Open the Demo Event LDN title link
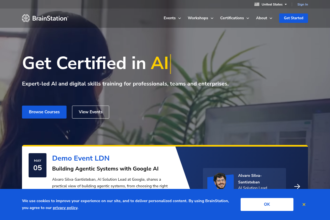Screen dimensions: 330x220 pyautogui.click(x=81, y=158)
